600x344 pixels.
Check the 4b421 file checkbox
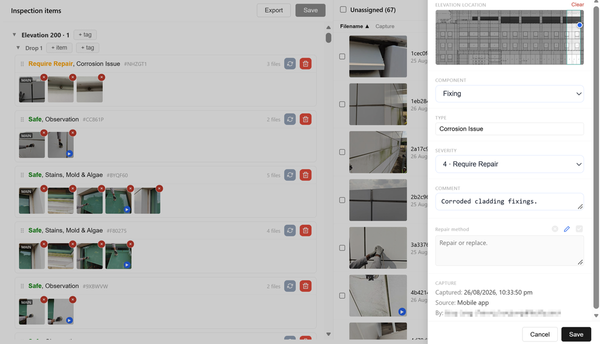point(342,296)
